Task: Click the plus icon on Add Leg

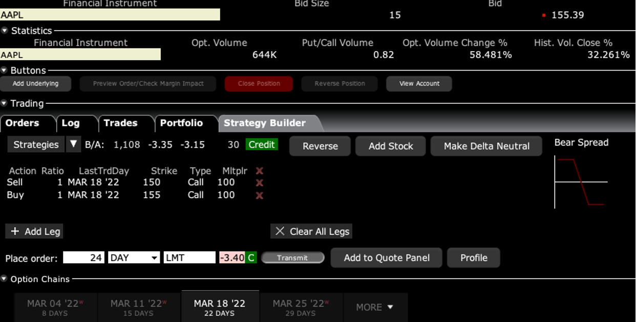Action: click(15, 232)
